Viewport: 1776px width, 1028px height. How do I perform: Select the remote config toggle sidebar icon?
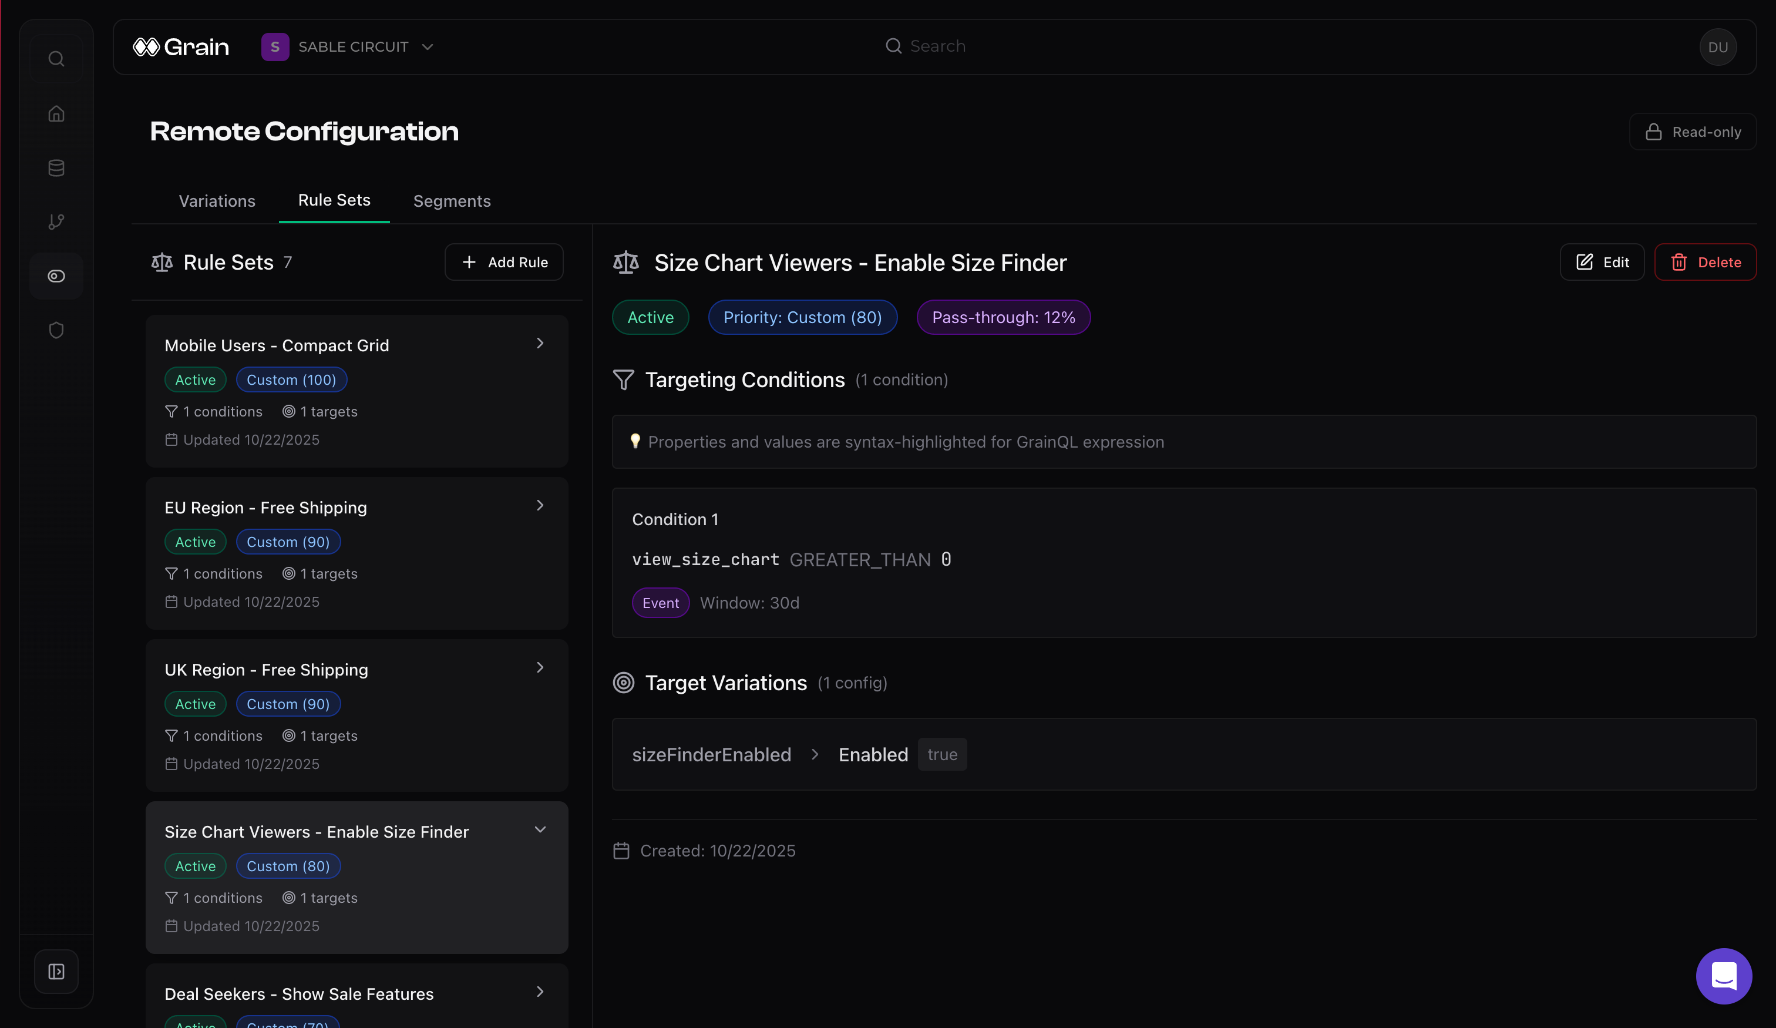(56, 276)
